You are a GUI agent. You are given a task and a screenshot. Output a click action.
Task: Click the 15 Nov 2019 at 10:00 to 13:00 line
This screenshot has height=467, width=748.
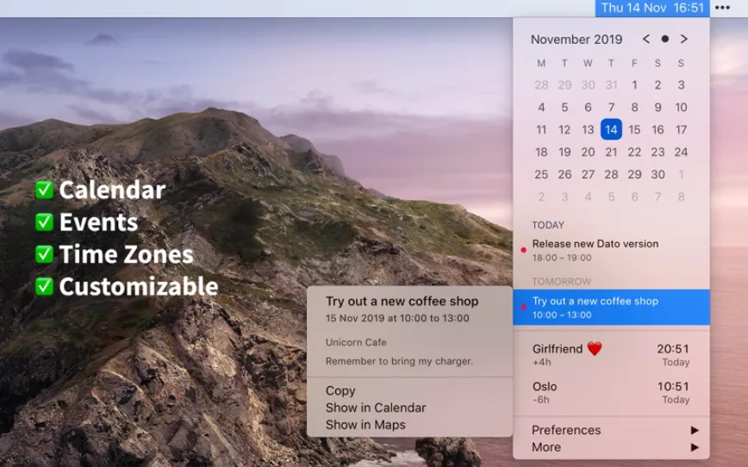[x=397, y=318]
